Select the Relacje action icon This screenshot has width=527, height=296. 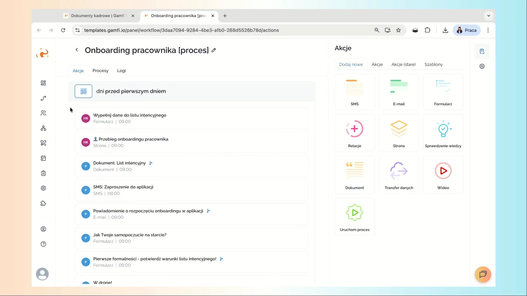point(354,129)
